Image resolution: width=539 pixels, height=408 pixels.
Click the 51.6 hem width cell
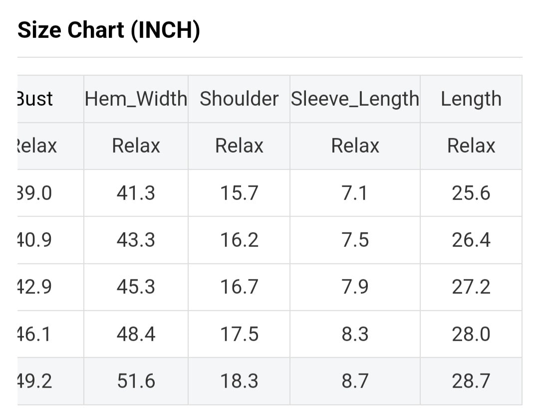pyautogui.click(x=136, y=381)
